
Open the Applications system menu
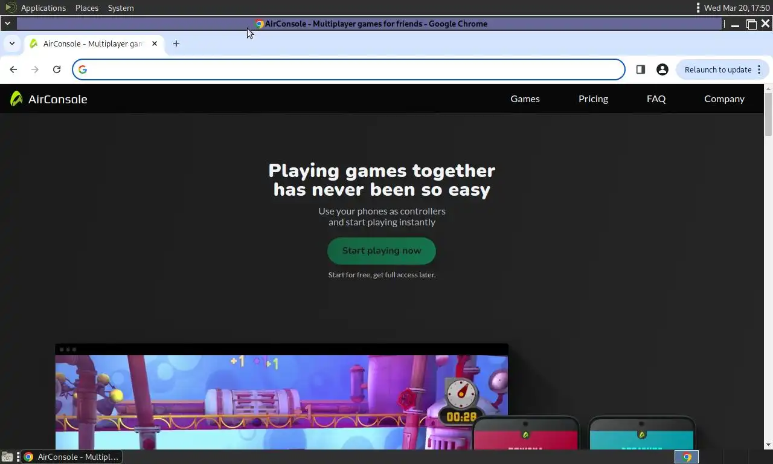(43, 8)
